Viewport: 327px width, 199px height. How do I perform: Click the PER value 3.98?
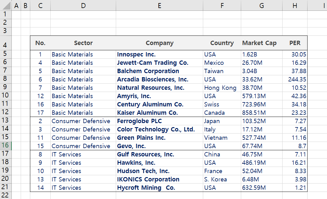coord(295,180)
